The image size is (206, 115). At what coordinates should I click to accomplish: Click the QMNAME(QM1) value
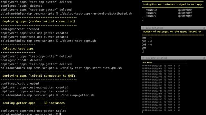[185, 10]
